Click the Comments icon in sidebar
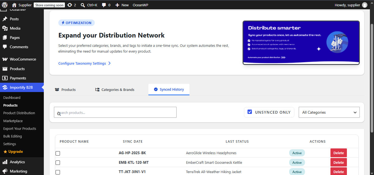The width and height of the screenshot is (374, 175). tap(5, 47)
